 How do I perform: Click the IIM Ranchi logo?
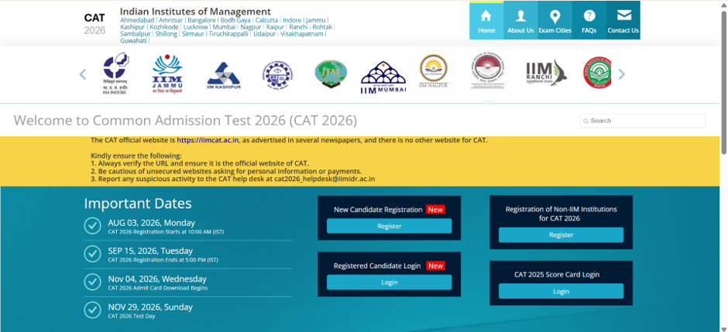point(546,72)
